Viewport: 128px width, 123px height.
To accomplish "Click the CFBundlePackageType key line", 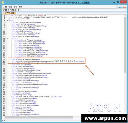I will coord(26,70).
